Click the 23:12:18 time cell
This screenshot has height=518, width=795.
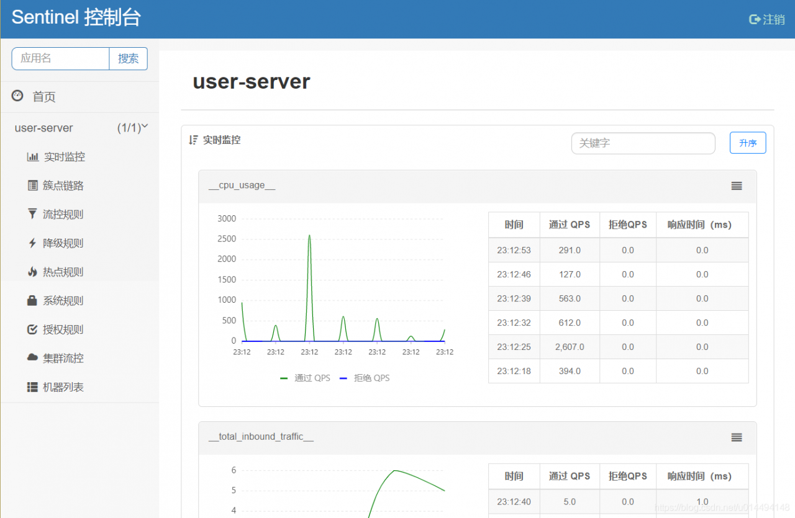(x=514, y=371)
